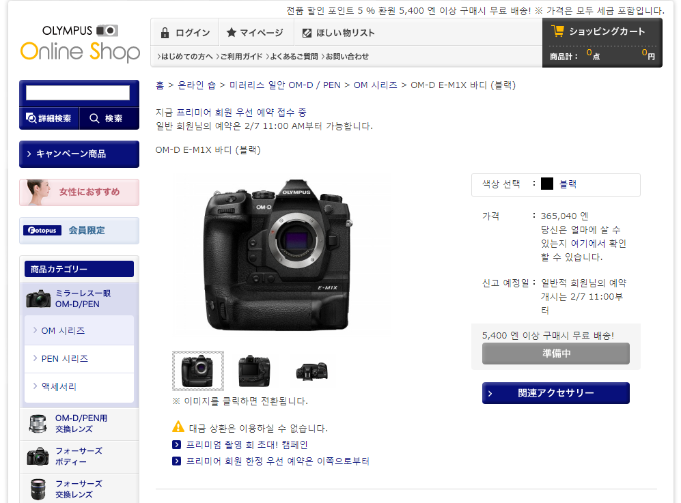The image size is (681, 503).
Task: Click the arrow icon beside 프리미어 회원 한정 link
Action: pos(176,461)
